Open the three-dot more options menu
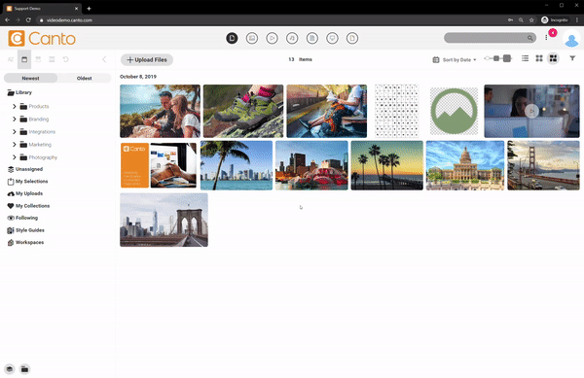The image size is (584, 378). point(546,38)
